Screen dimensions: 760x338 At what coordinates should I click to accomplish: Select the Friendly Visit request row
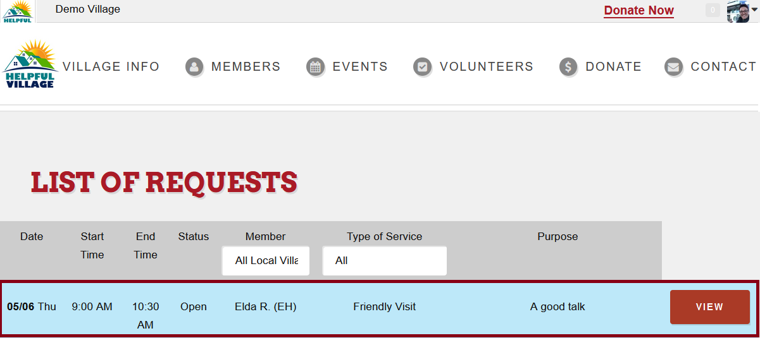[x=379, y=308]
